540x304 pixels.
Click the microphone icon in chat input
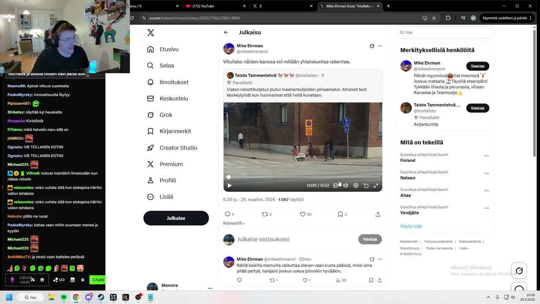point(12,280)
